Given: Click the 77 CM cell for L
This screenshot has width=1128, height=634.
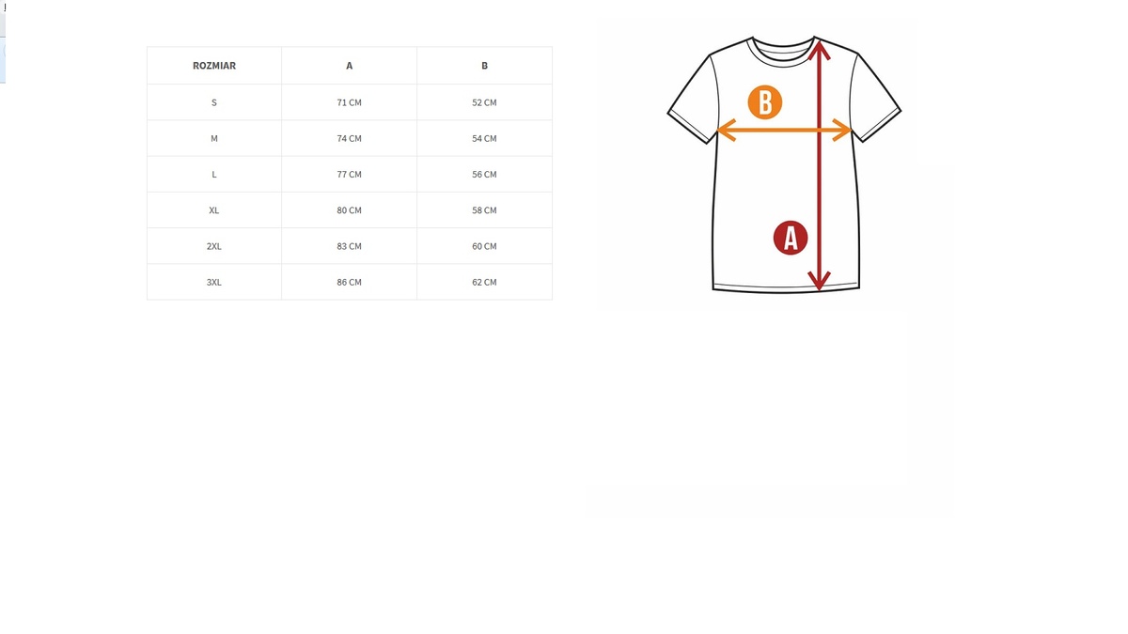Looking at the screenshot, I should pos(350,174).
